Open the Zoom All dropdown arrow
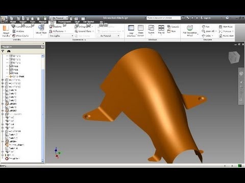This screenshot has height=183, width=245. click(216, 31)
